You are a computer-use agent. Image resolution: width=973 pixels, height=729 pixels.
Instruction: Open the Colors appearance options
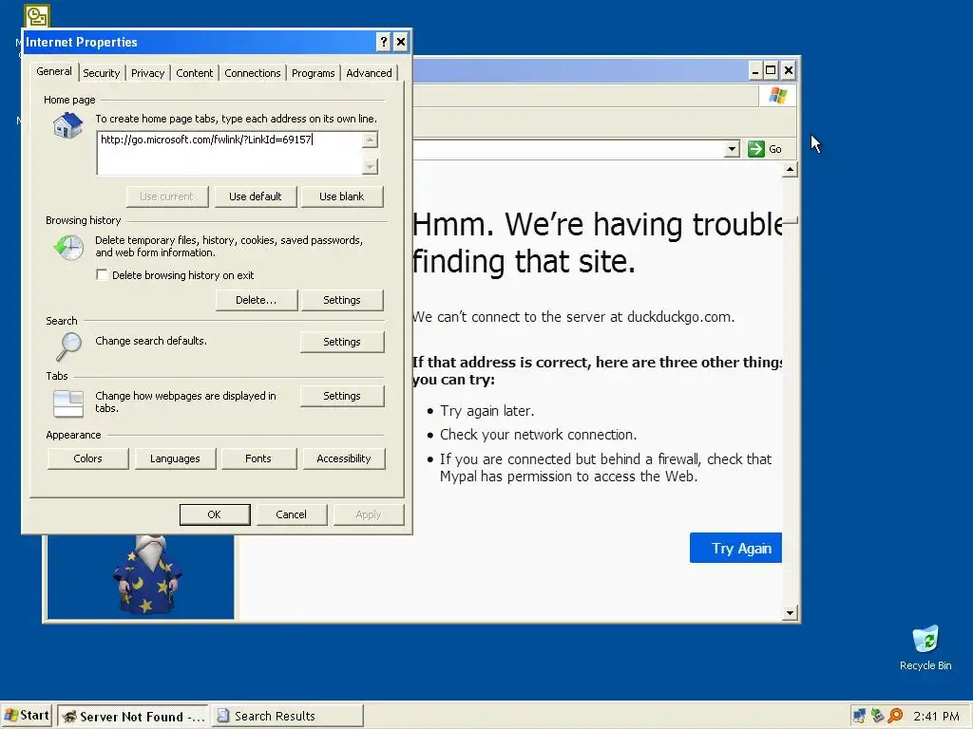tap(87, 458)
